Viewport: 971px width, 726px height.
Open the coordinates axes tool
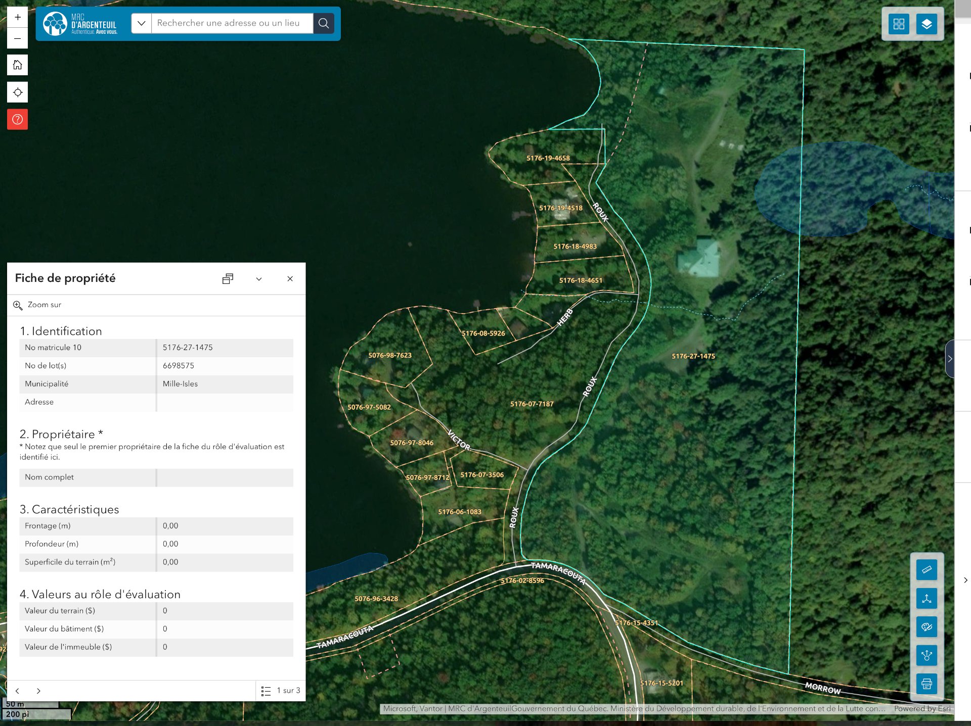[x=926, y=599]
